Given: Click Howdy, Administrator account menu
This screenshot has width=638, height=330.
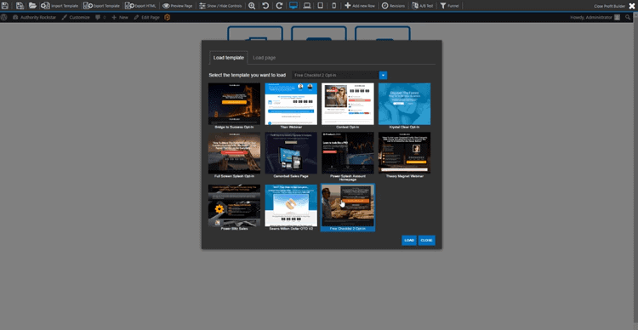Looking at the screenshot, I should coord(595,18).
